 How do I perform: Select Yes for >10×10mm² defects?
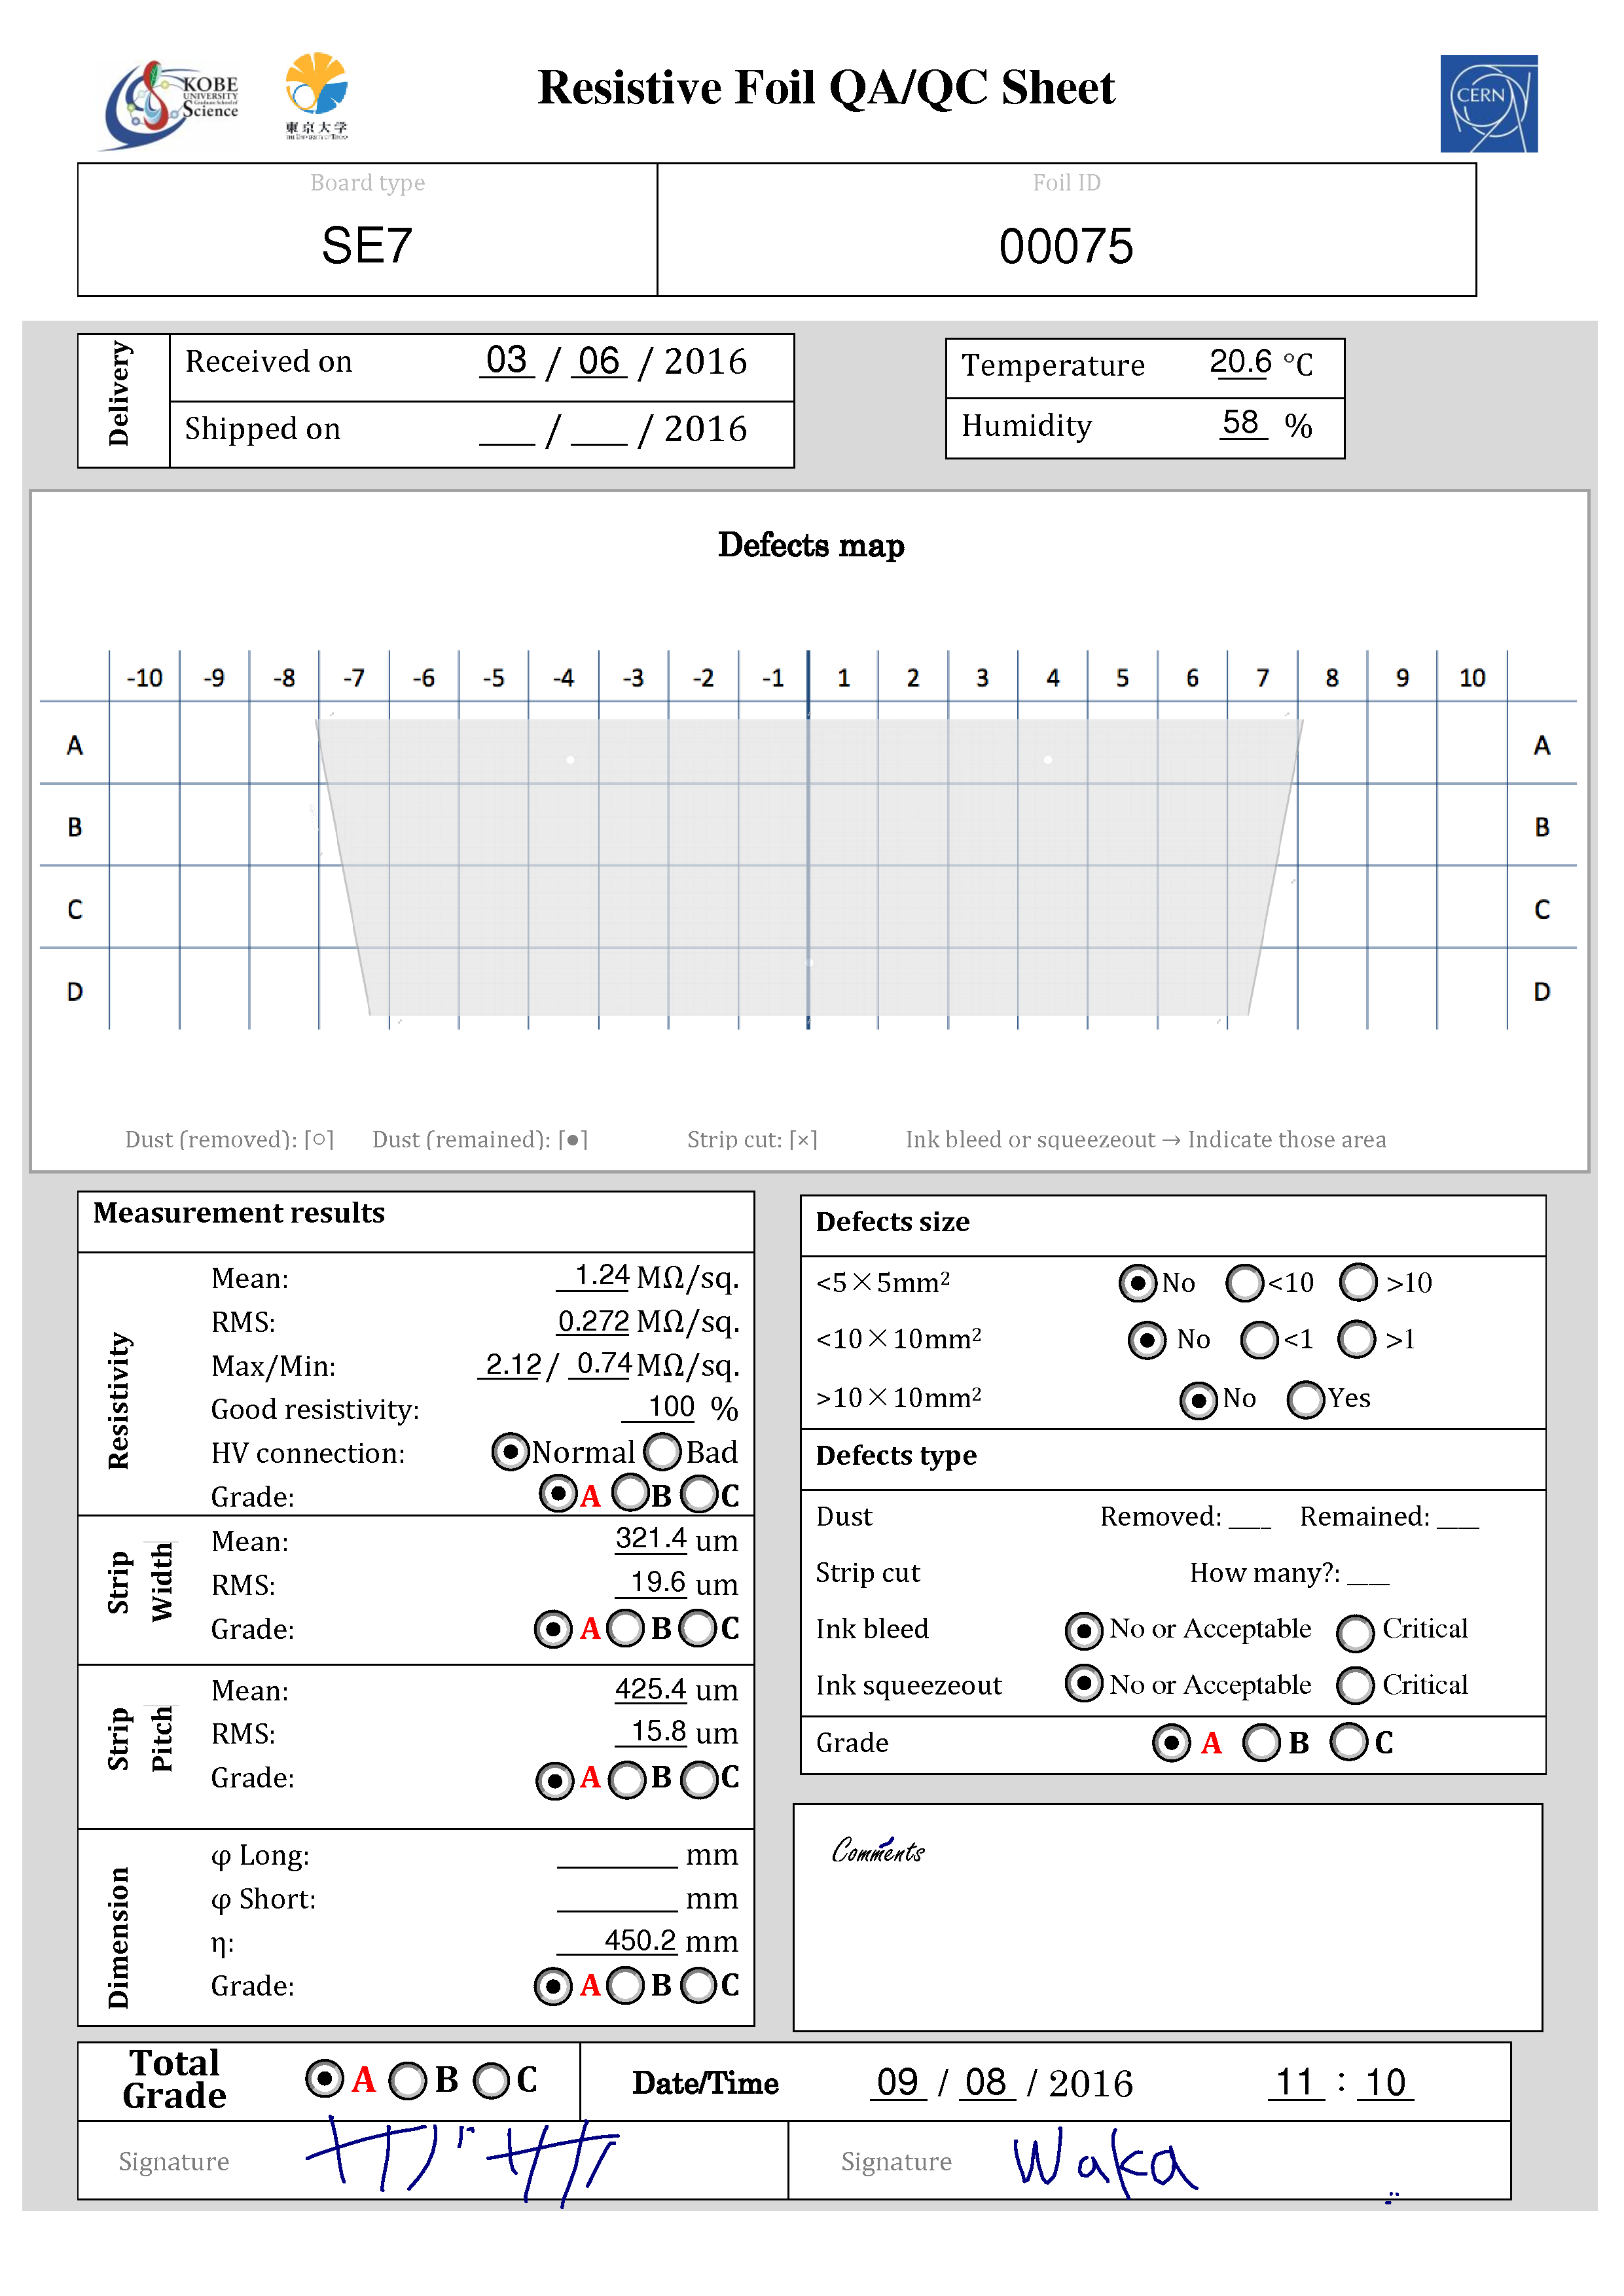tap(1306, 1399)
